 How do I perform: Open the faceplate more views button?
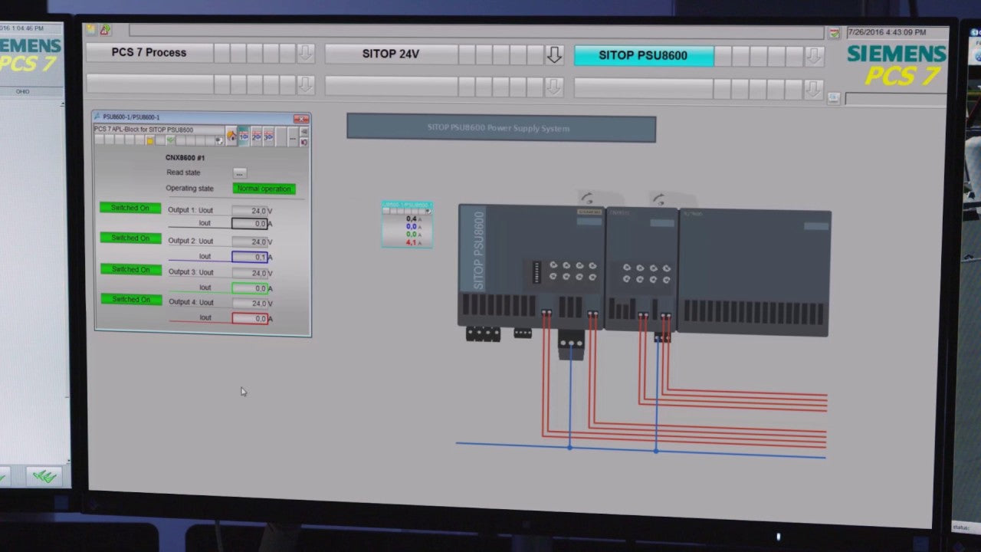(292, 137)
